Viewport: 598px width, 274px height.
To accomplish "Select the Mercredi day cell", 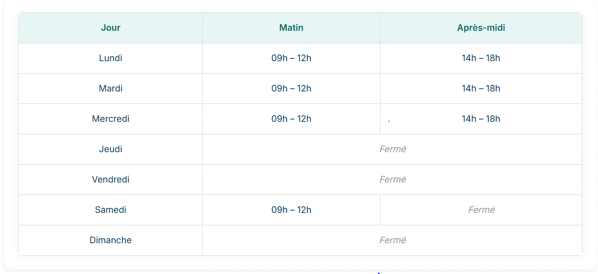I will coord(111,119).
